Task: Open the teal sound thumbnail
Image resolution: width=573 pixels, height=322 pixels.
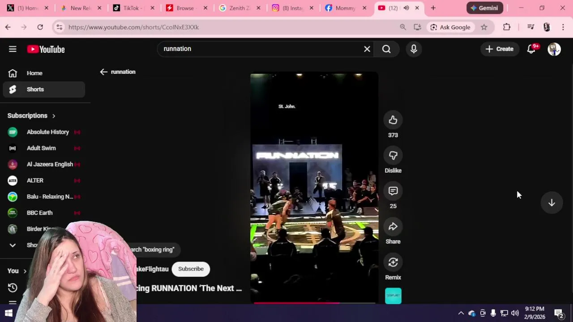Action: point(393,296)
